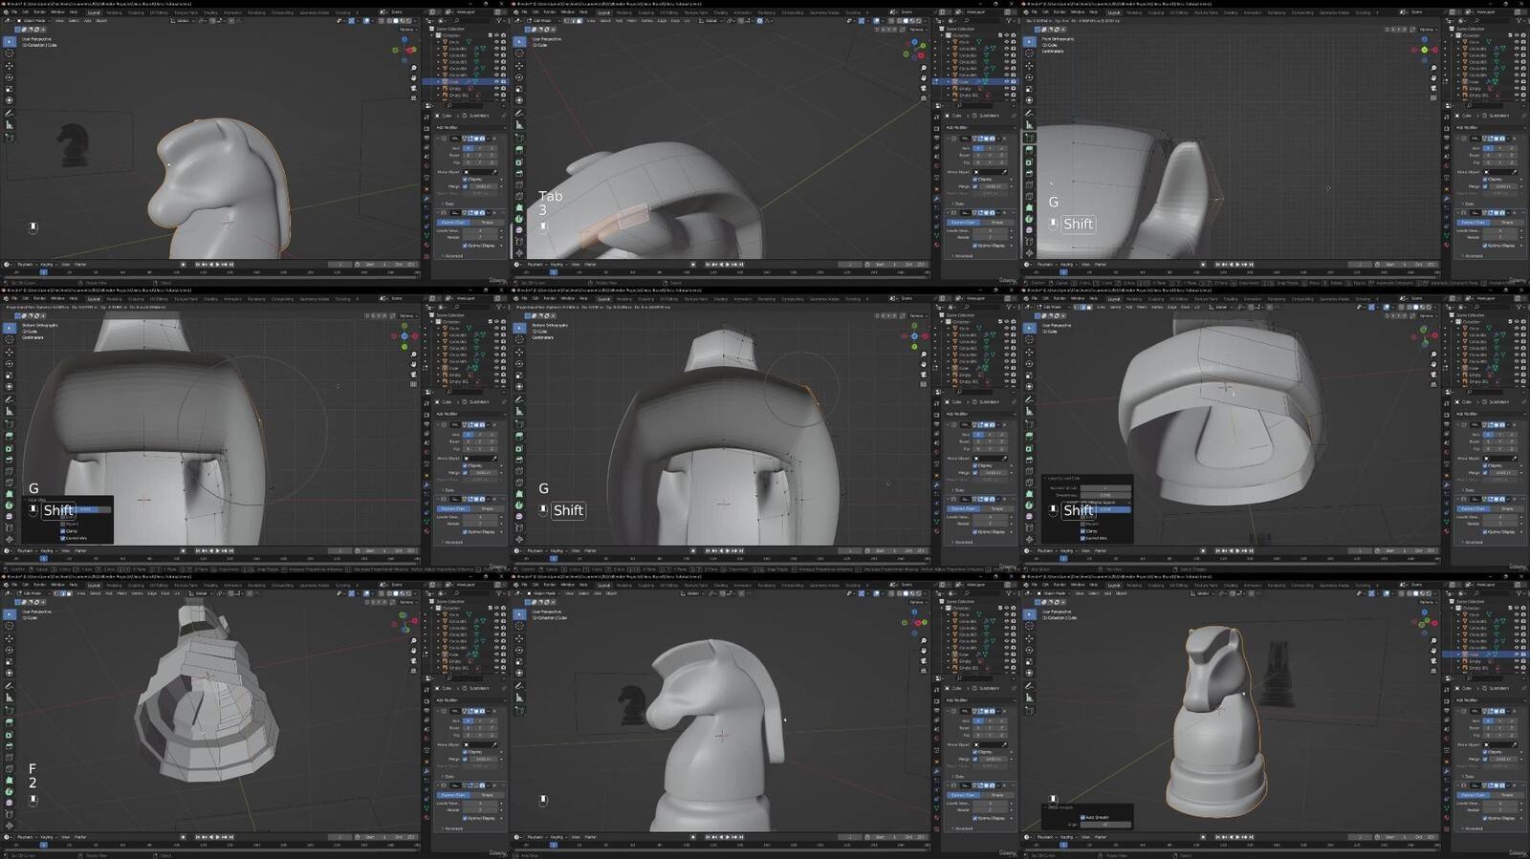Hide the Cube row's eye in Auto Smooth frame outliner
This screenshot has width=1530, height=859.
[x=1517, y=655]
